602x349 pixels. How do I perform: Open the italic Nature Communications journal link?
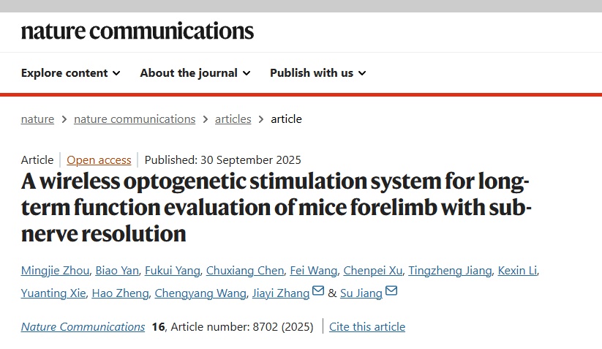(x=83, y=327)
